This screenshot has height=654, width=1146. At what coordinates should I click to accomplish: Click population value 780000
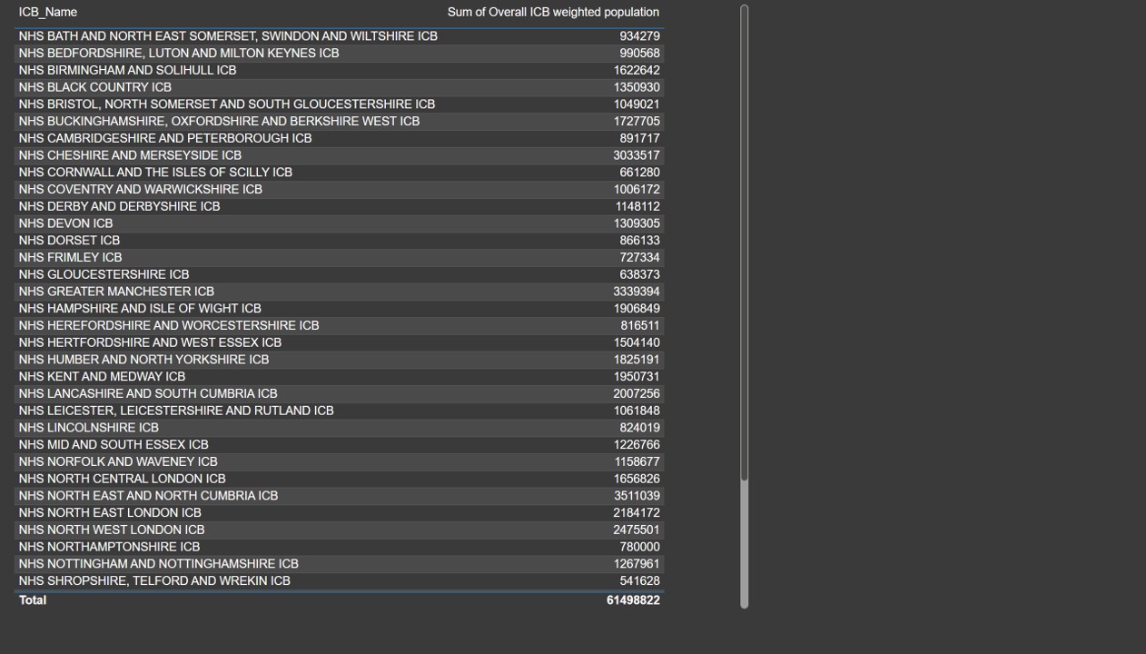[639, 547]
